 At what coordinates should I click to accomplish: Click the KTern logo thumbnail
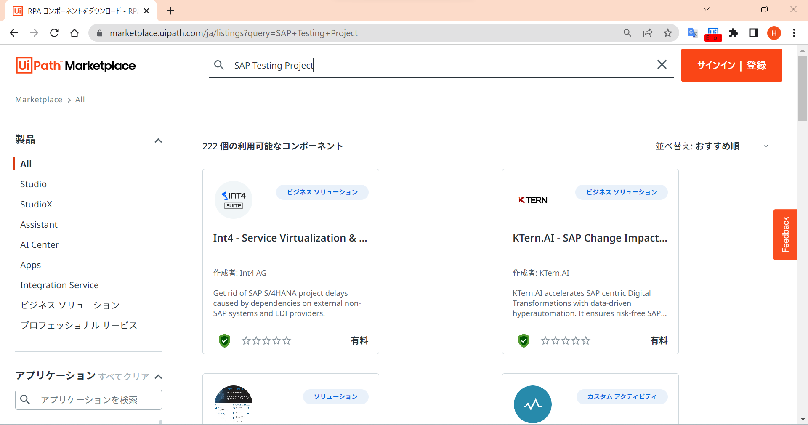click(533, 200)
